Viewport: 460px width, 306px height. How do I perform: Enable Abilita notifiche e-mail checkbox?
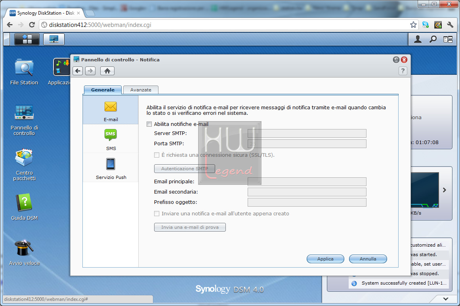(x=149, y=124)
